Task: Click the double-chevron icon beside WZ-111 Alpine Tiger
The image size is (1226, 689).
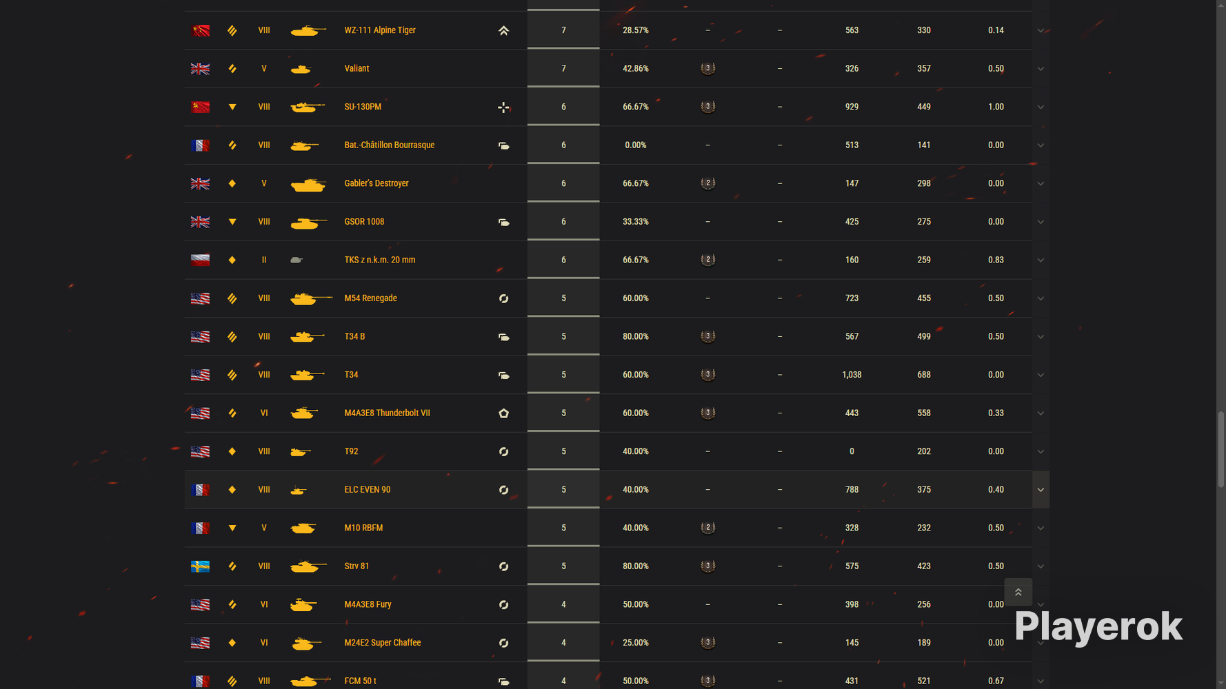Action: pos(504,30)
